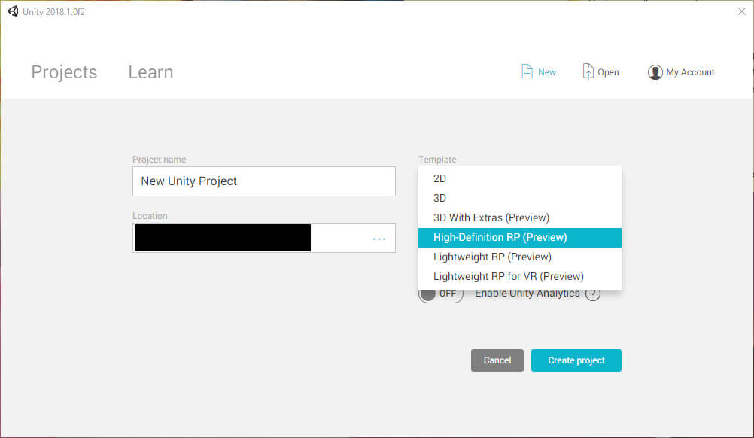
Task: Click inside the Location path field
Action: tap(264, 238)
